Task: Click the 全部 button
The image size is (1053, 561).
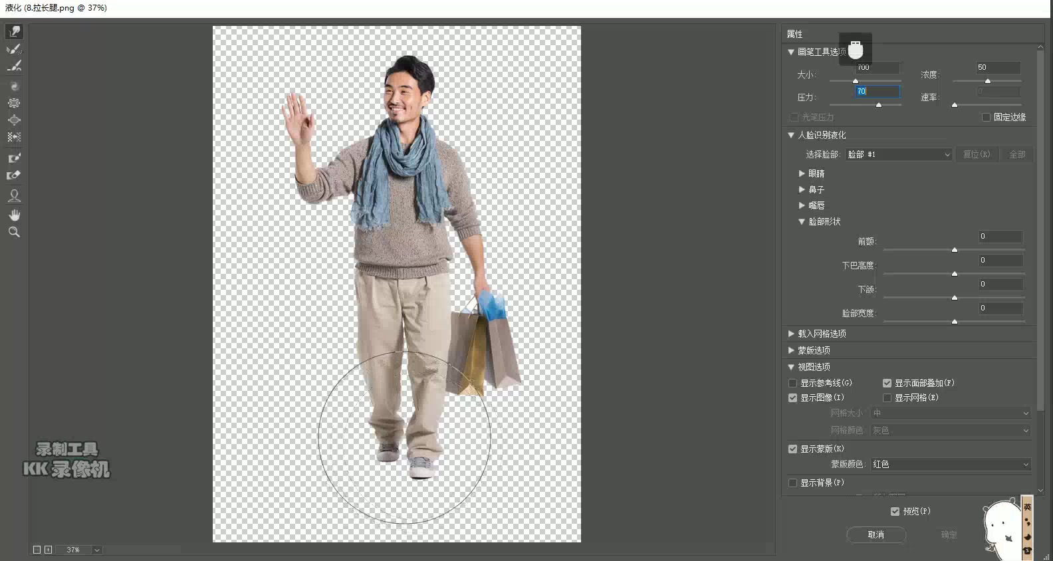Action: [1017, 154]
